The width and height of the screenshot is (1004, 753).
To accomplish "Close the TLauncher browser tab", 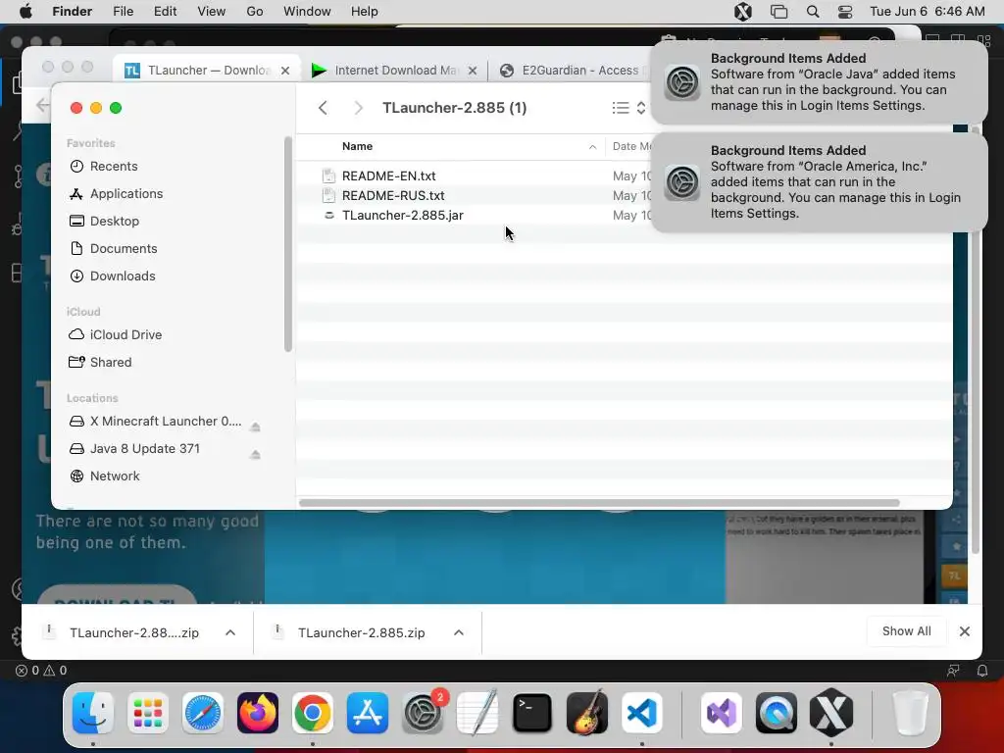I will coord(285,71).
